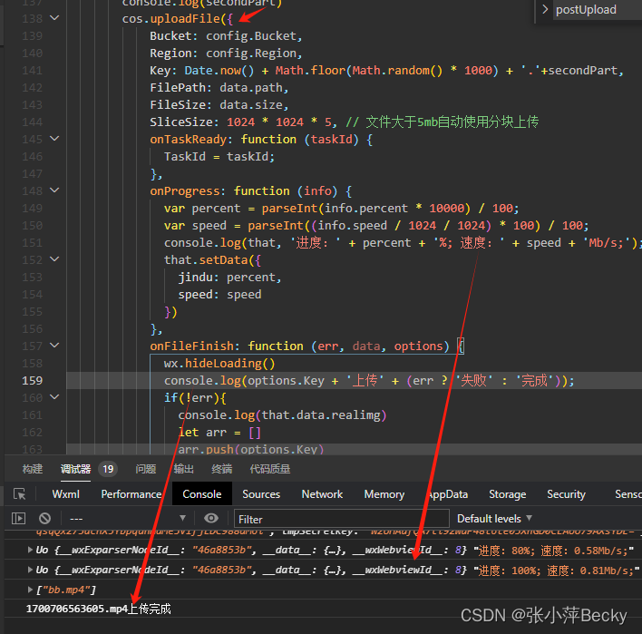Open the Network tab
Screen dimensions: 642x634
pyautogui.click(x=322, y=494)
